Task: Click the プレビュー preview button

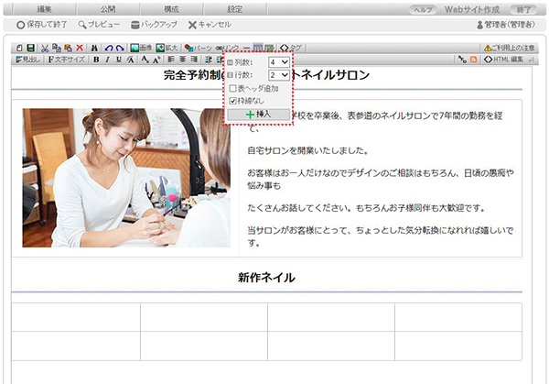Action: [99, 25]
